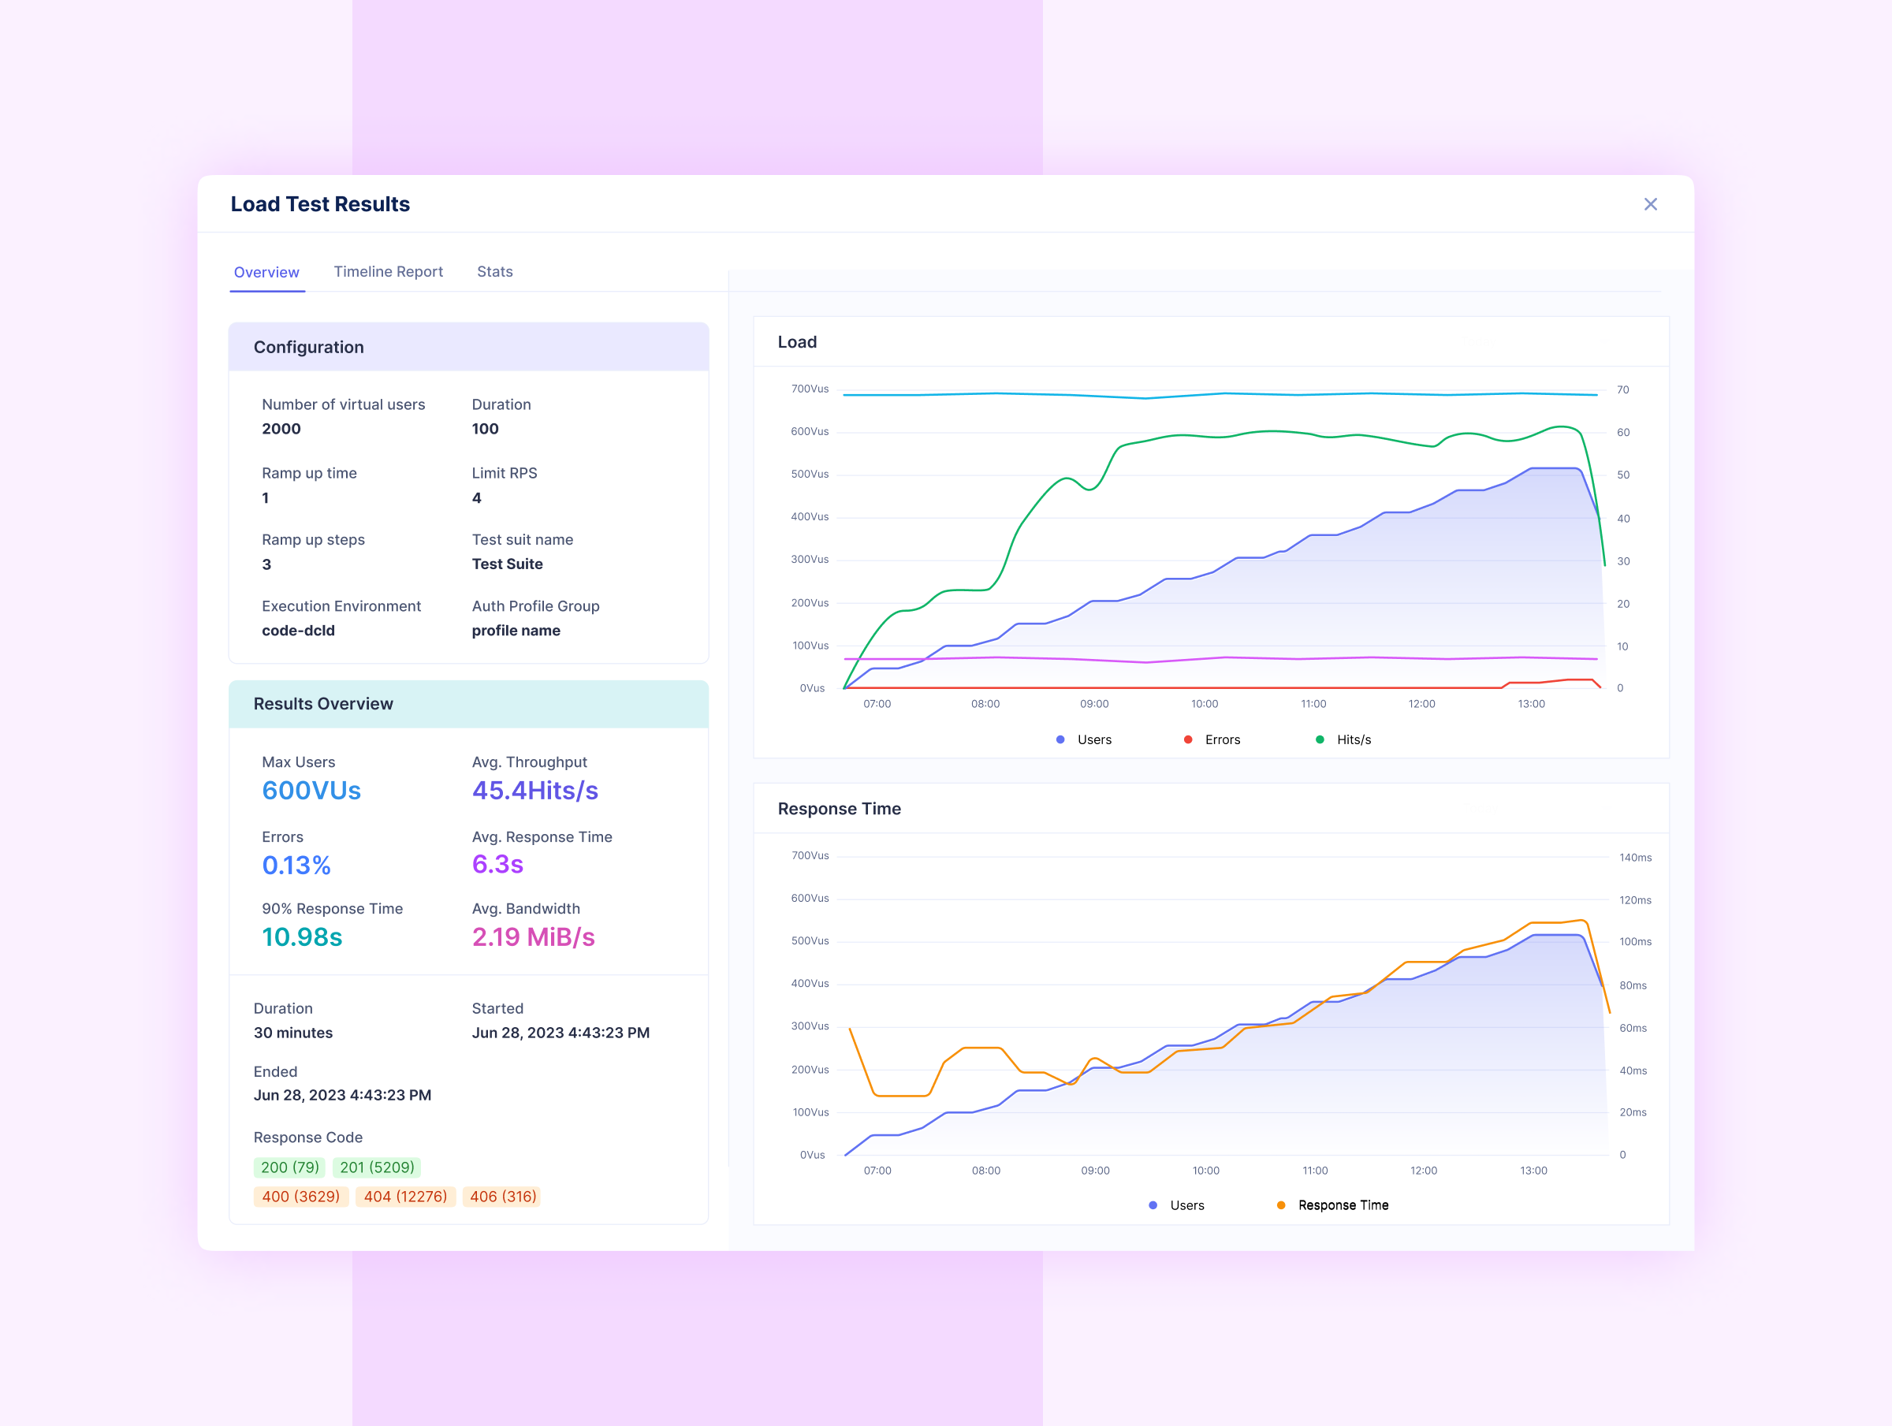Click the 406 (316) response code tag
Viewport: 1892px width, 1426px height.
502,1196
